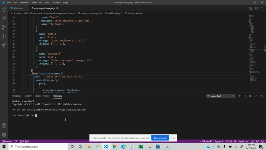266x150 pixels.
Task: Kill the terminal with trash icon
Action: tap(251, 96)
